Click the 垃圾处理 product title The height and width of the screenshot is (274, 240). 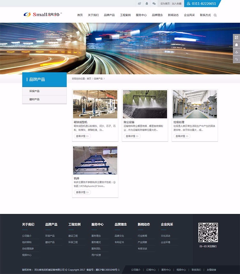(179, 122)
